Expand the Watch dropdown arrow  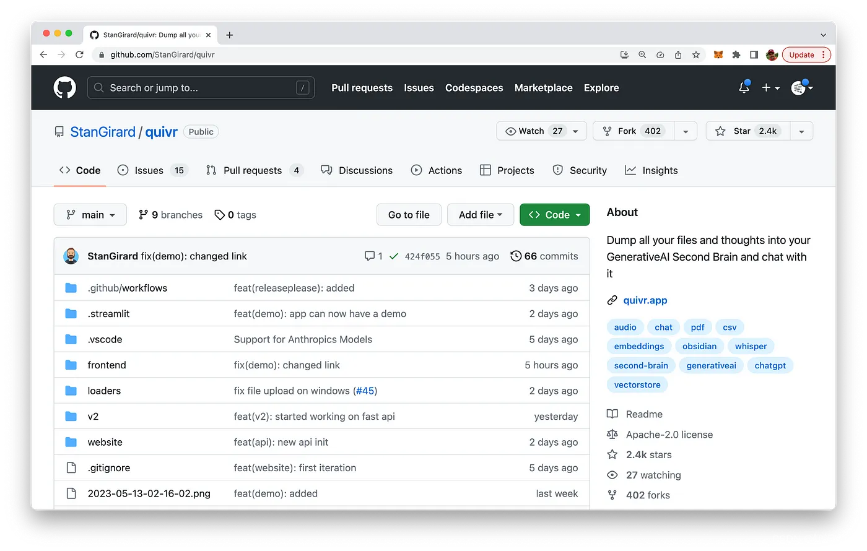pyautogui.click(x=575, y=131)
